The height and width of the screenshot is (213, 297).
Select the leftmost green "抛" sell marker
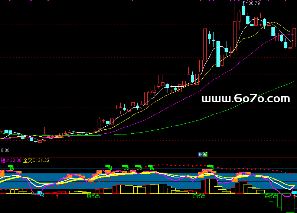coord(12,168)
